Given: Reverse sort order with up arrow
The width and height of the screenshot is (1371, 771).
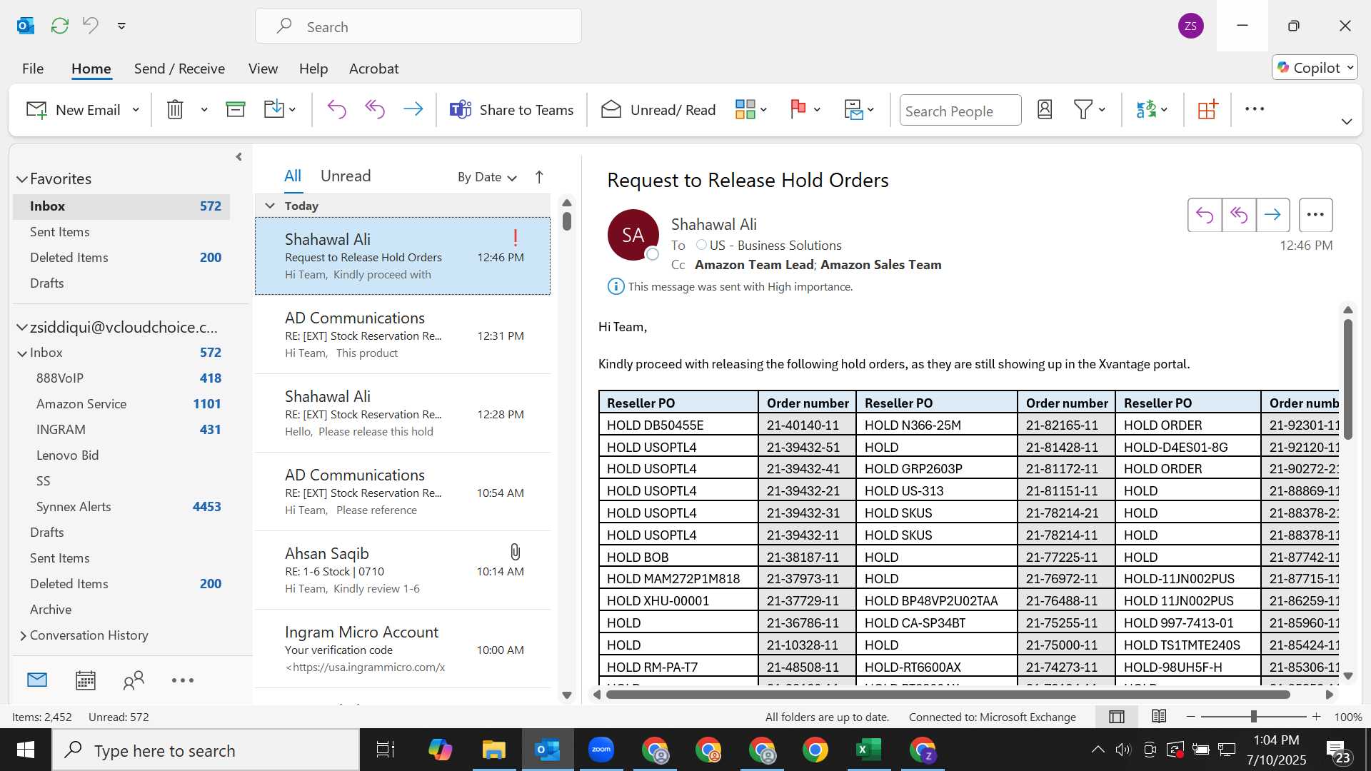Looking at the screenshot, I should [539, 177].
